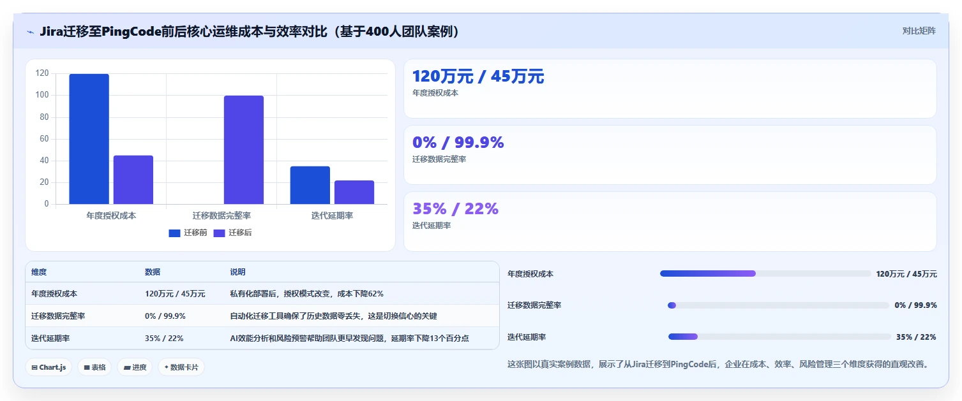
Task: Click the 自动化迁移工具 description cell
Action: point(333,316)
